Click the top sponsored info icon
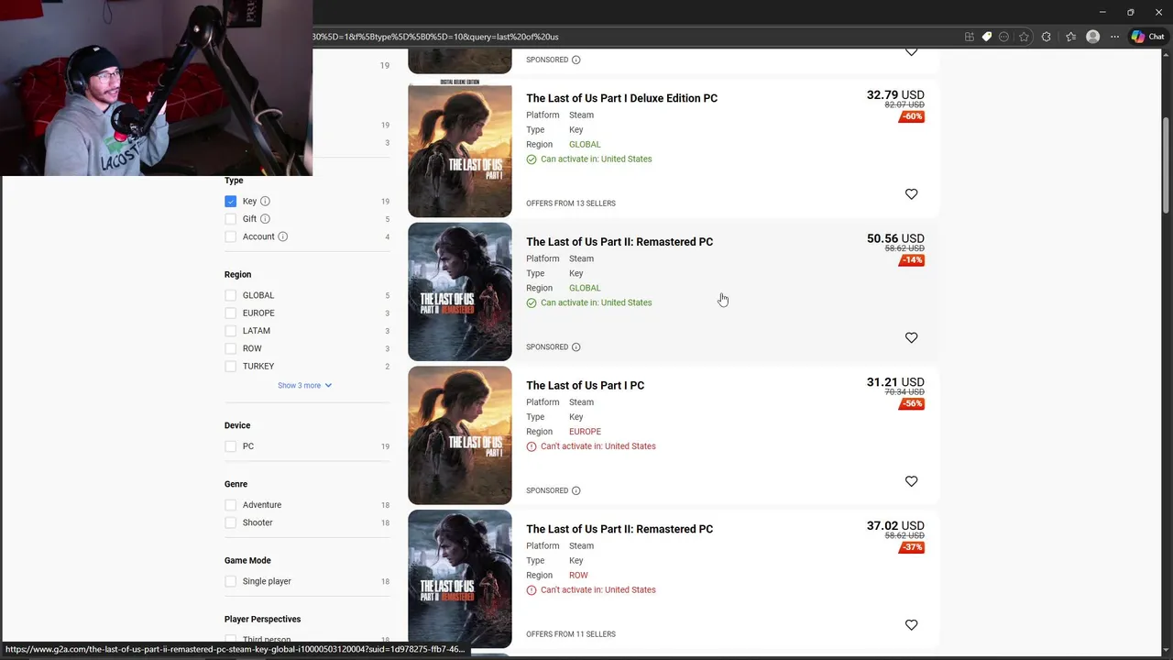 pyautogui.click(x=576, y=60)
